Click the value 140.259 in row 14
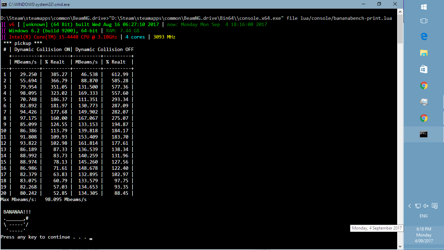Screen dimensions: 444x250 pyautogui.click(x=88, y=156)
